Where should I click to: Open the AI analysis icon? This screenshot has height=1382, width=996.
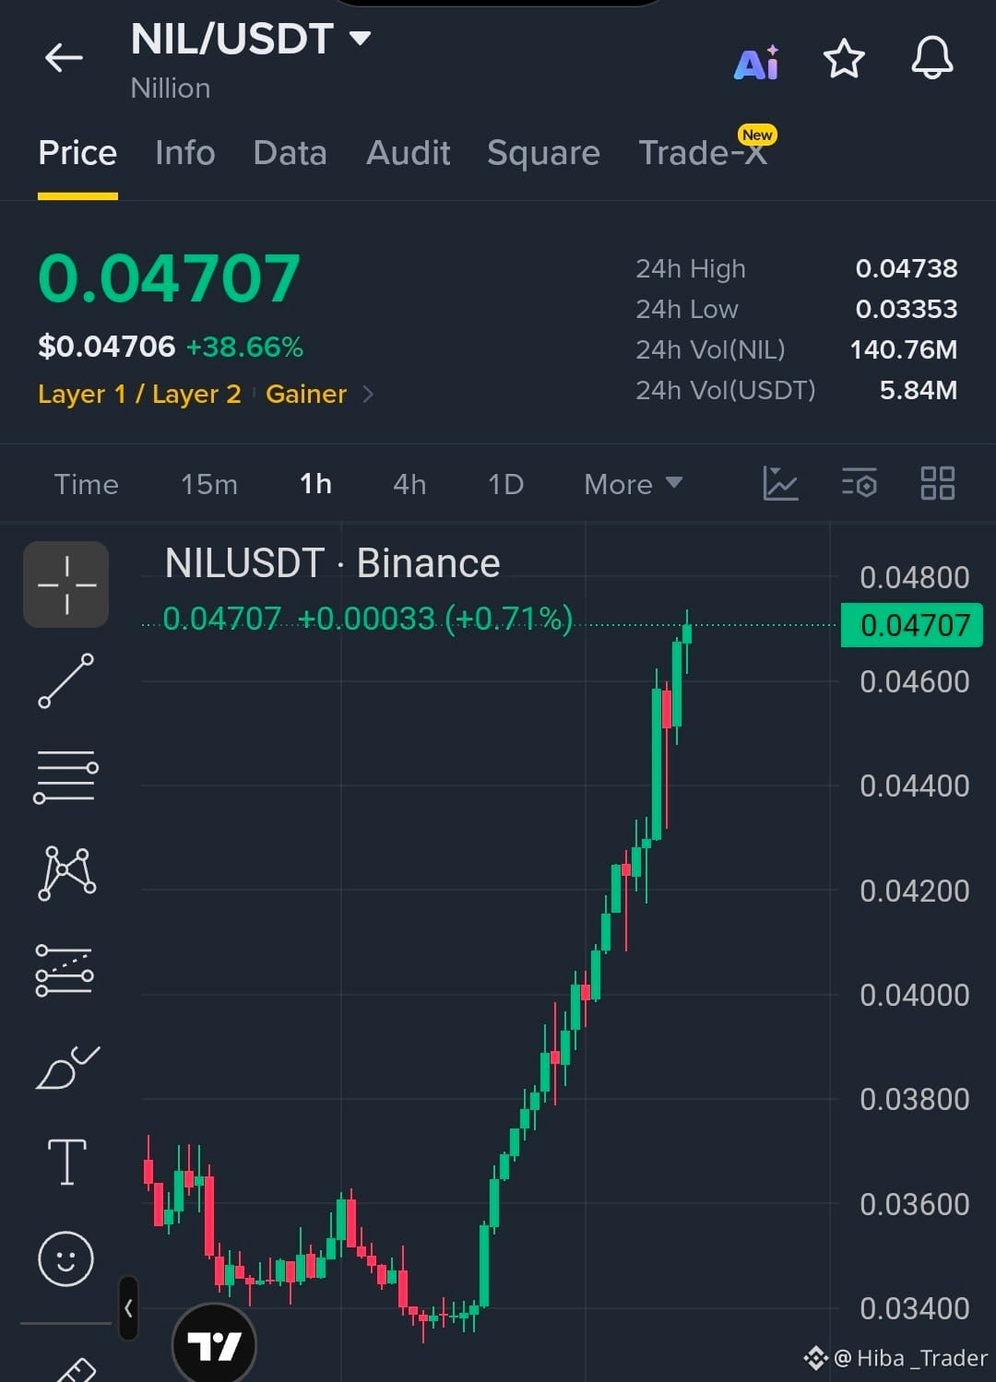click(756, 62)
